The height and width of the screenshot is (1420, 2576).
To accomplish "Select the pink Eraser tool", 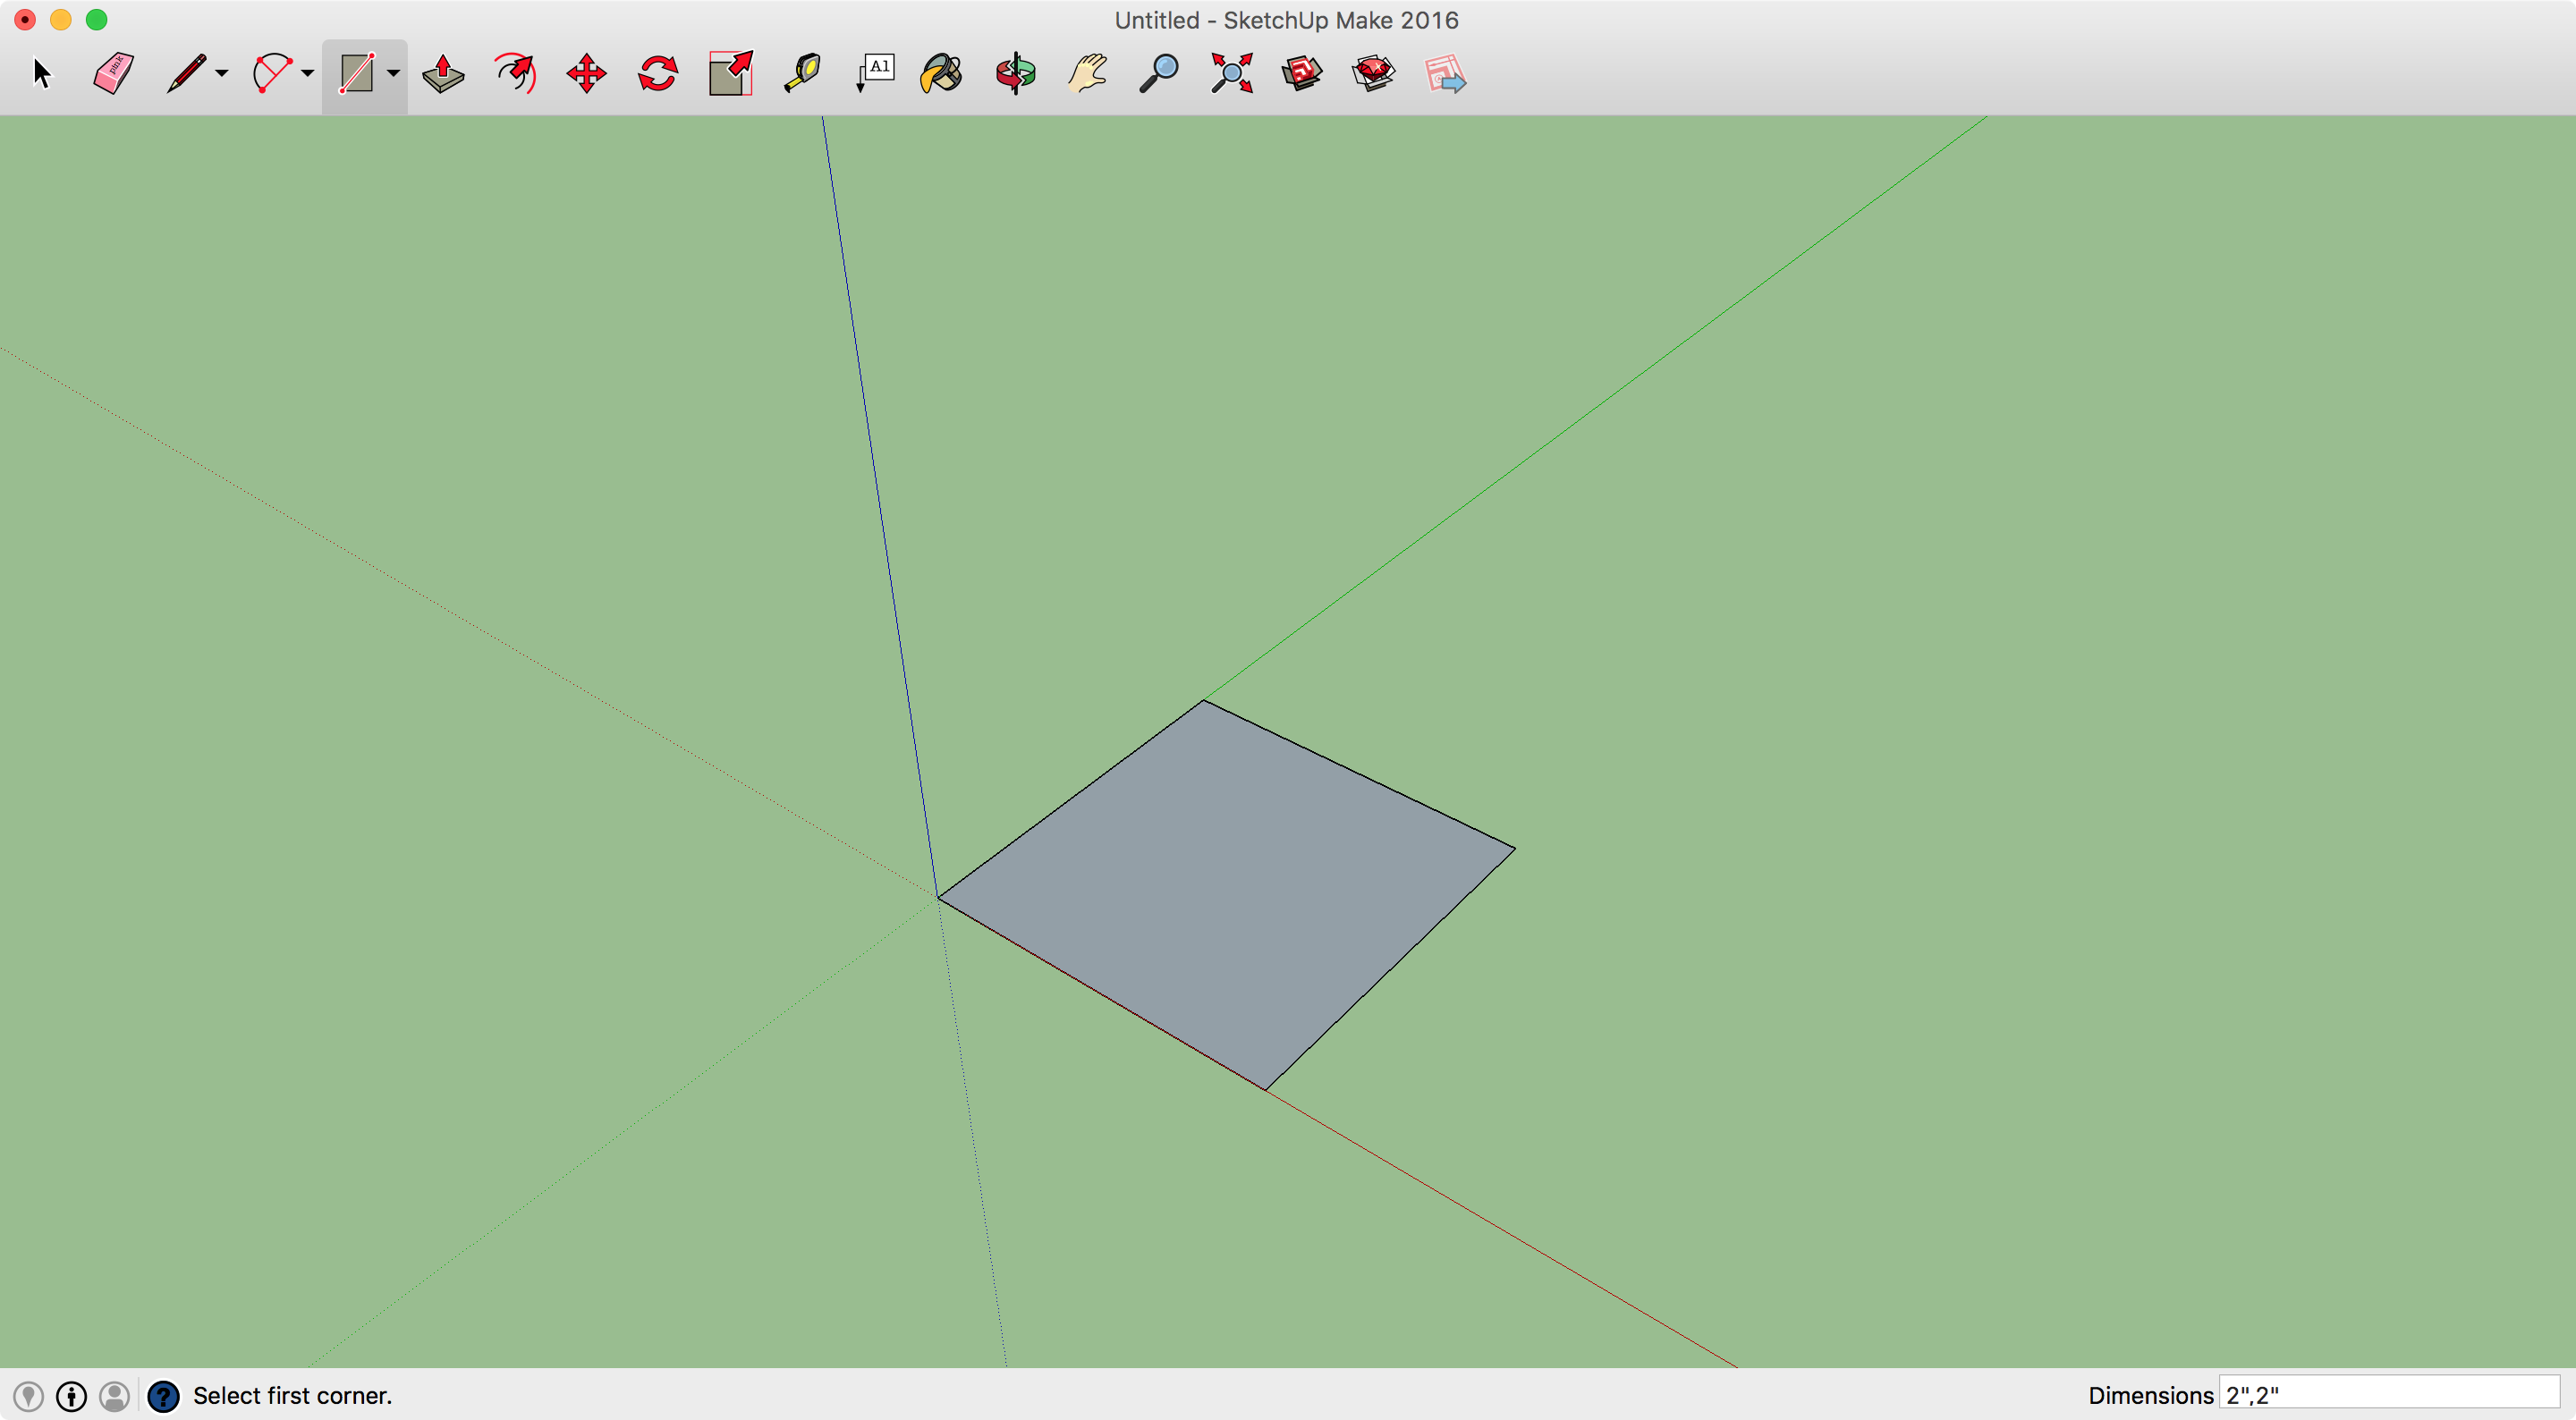I will click(113, 74).
